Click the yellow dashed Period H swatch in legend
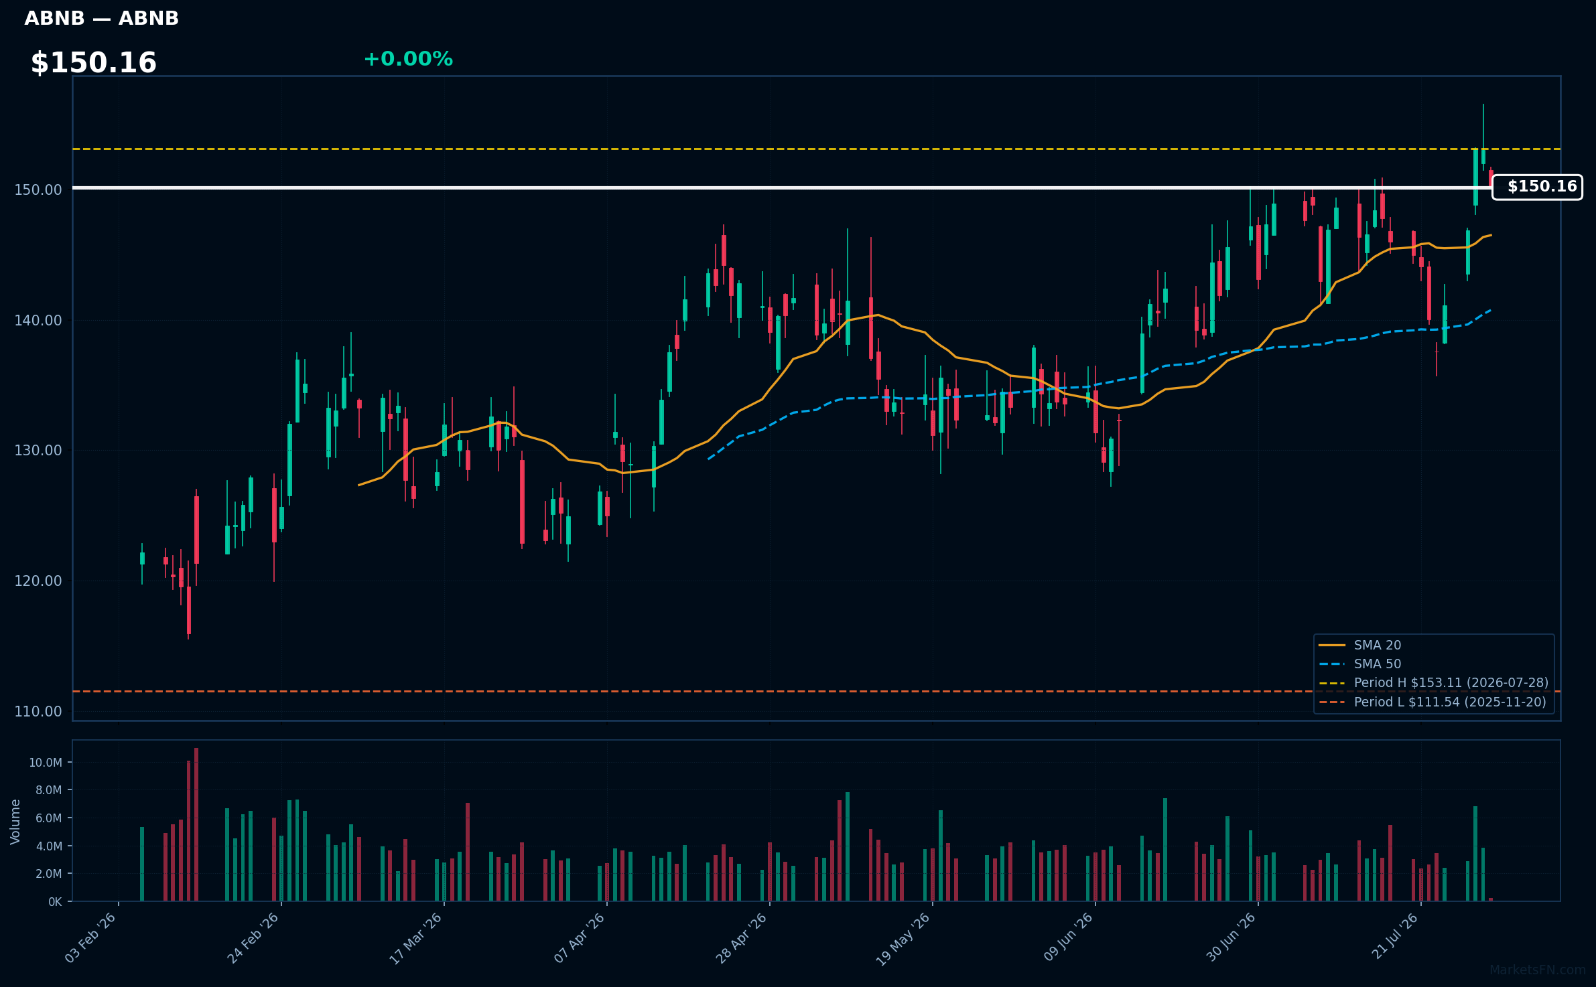This screenshot has height=987, width=1596. (x=1332, y=683)
